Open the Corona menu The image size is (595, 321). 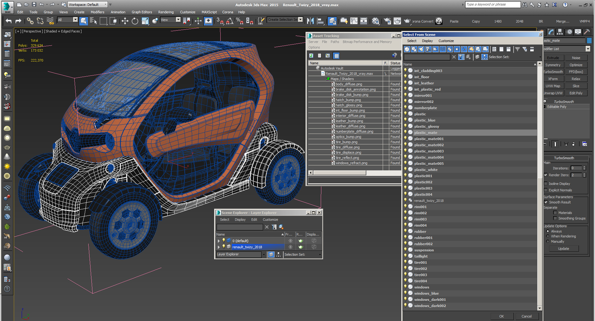pyautogui.click(x=228, y=12)
